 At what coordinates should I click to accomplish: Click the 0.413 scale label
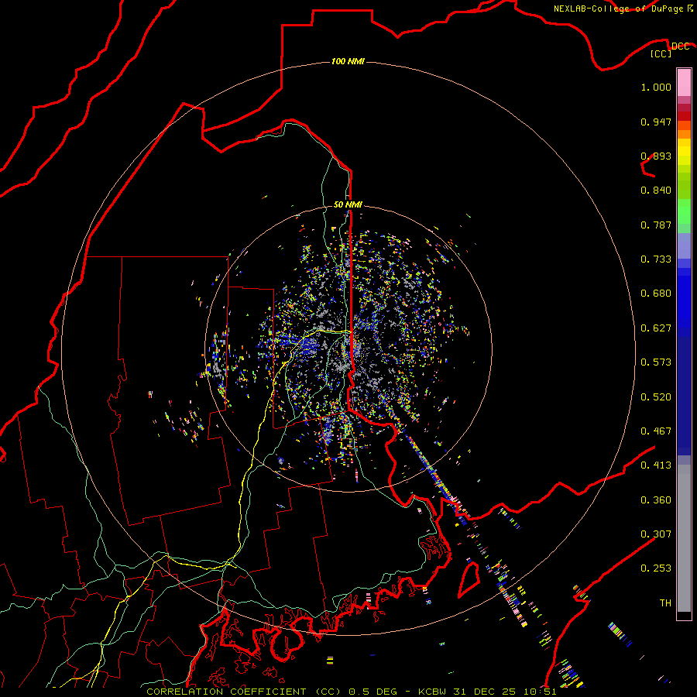point(656,465)
